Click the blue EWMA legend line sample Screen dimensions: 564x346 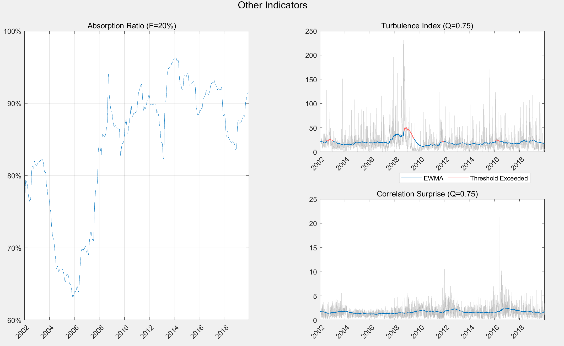point(412,178)
